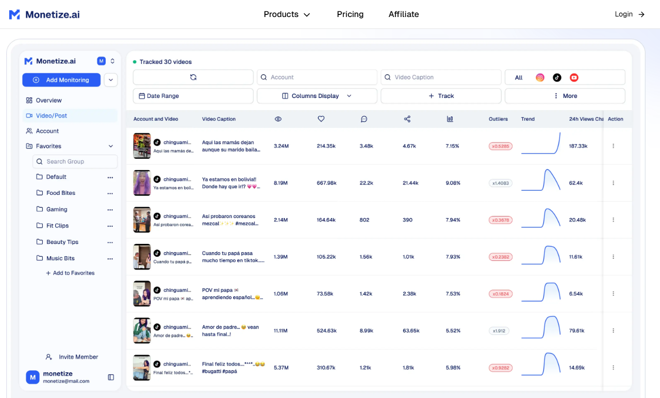This screenshot has height=398, width=660.
Task: Click the refresh icon above the table
Action: [x=193, y=77]
